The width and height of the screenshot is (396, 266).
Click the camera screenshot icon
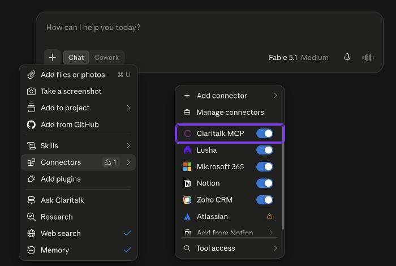click(x=31, y=91)
